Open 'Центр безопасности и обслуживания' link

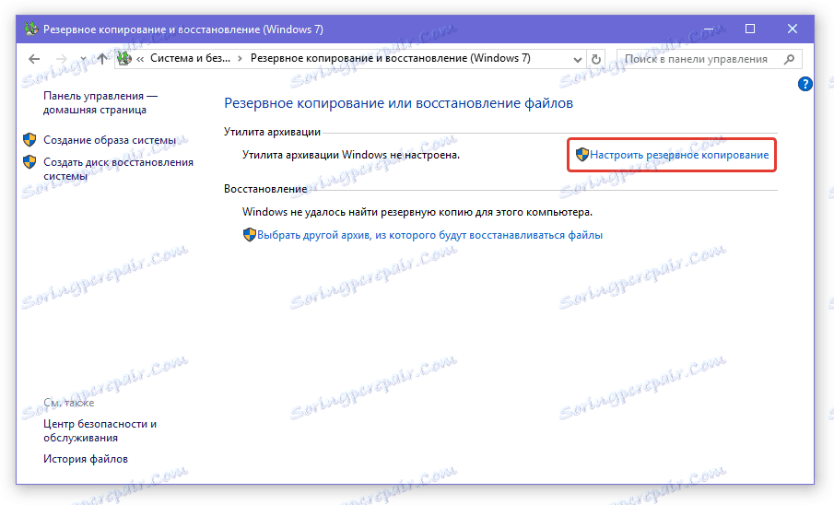coord(100,430)
